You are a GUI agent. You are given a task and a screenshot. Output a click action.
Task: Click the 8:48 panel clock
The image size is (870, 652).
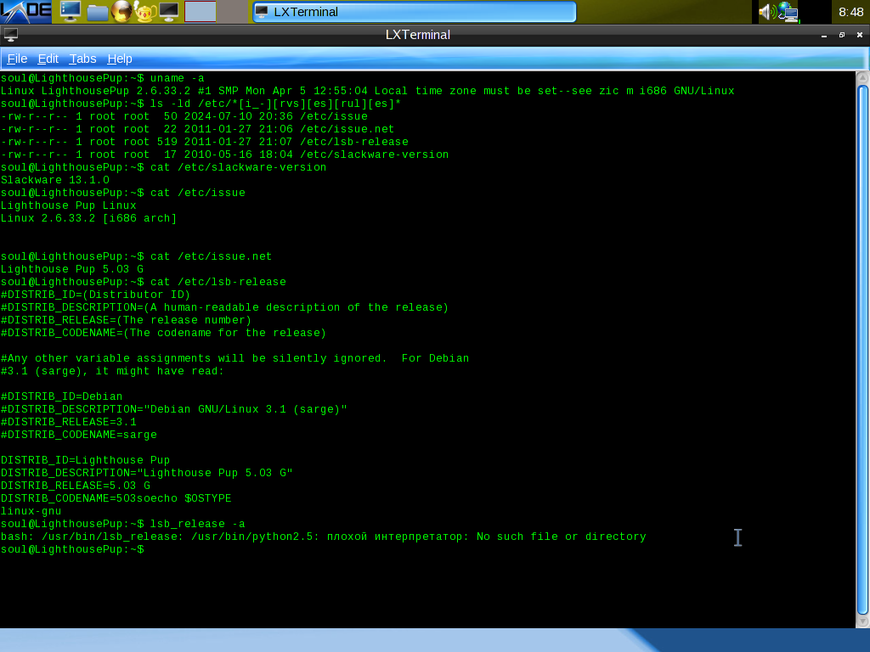[850, 12]
